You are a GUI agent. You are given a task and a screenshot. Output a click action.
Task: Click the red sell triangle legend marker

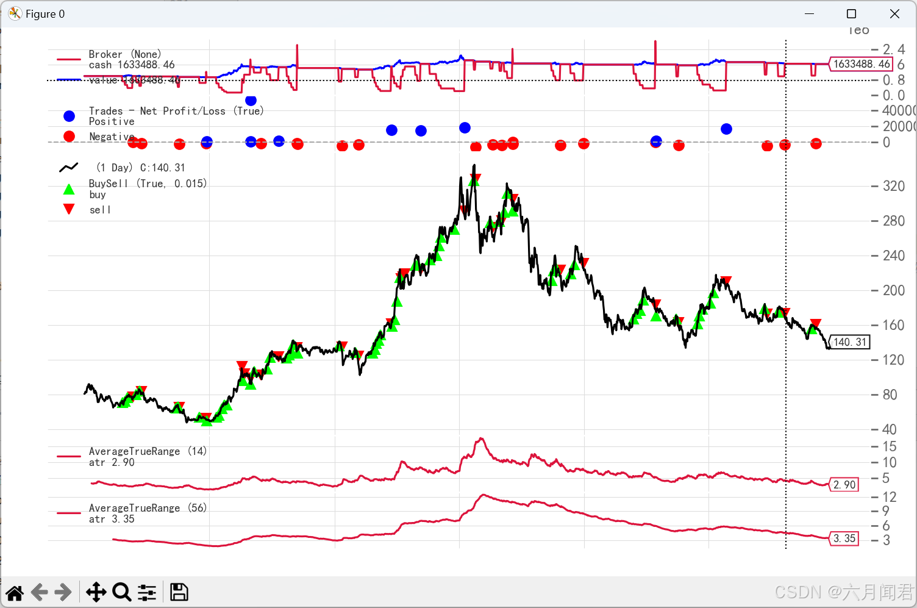point(69,209)
